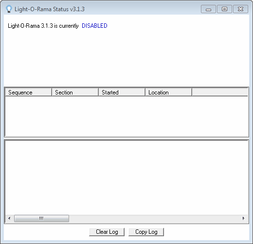This screenshot has height=244, width=253.
Task: Click 'Light-O-Rama 3.1.3 is currently' label
Action: click(43, 26)
